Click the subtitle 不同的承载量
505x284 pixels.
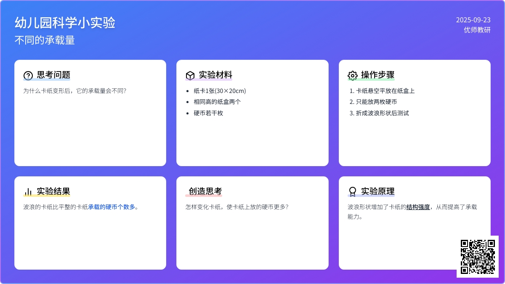click(45, 40)
